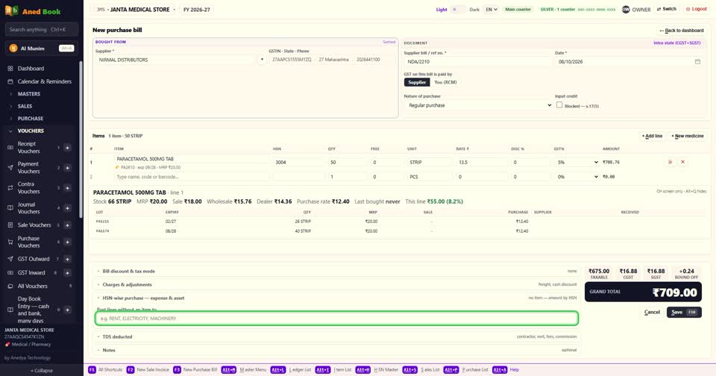
Task: Click New medicine button
Action: click(687, 136)
